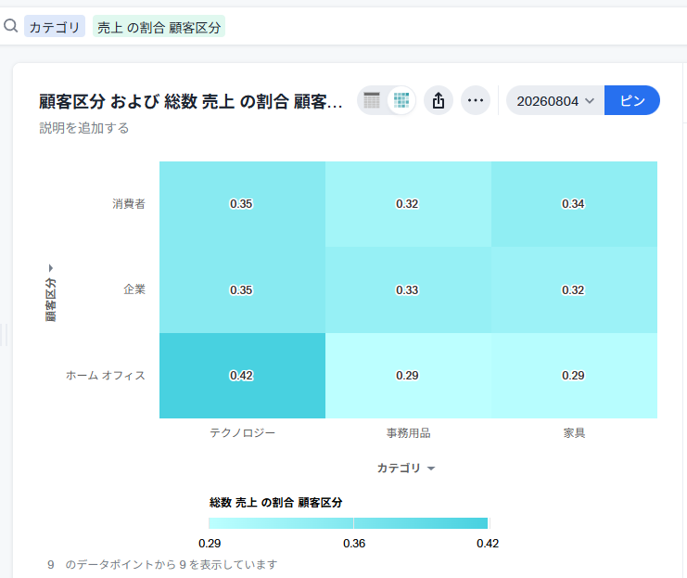Select heatmap cell 0.29 ホーム オフィス 家具
This screenshot has height=578, width=687.
(574, 376)
